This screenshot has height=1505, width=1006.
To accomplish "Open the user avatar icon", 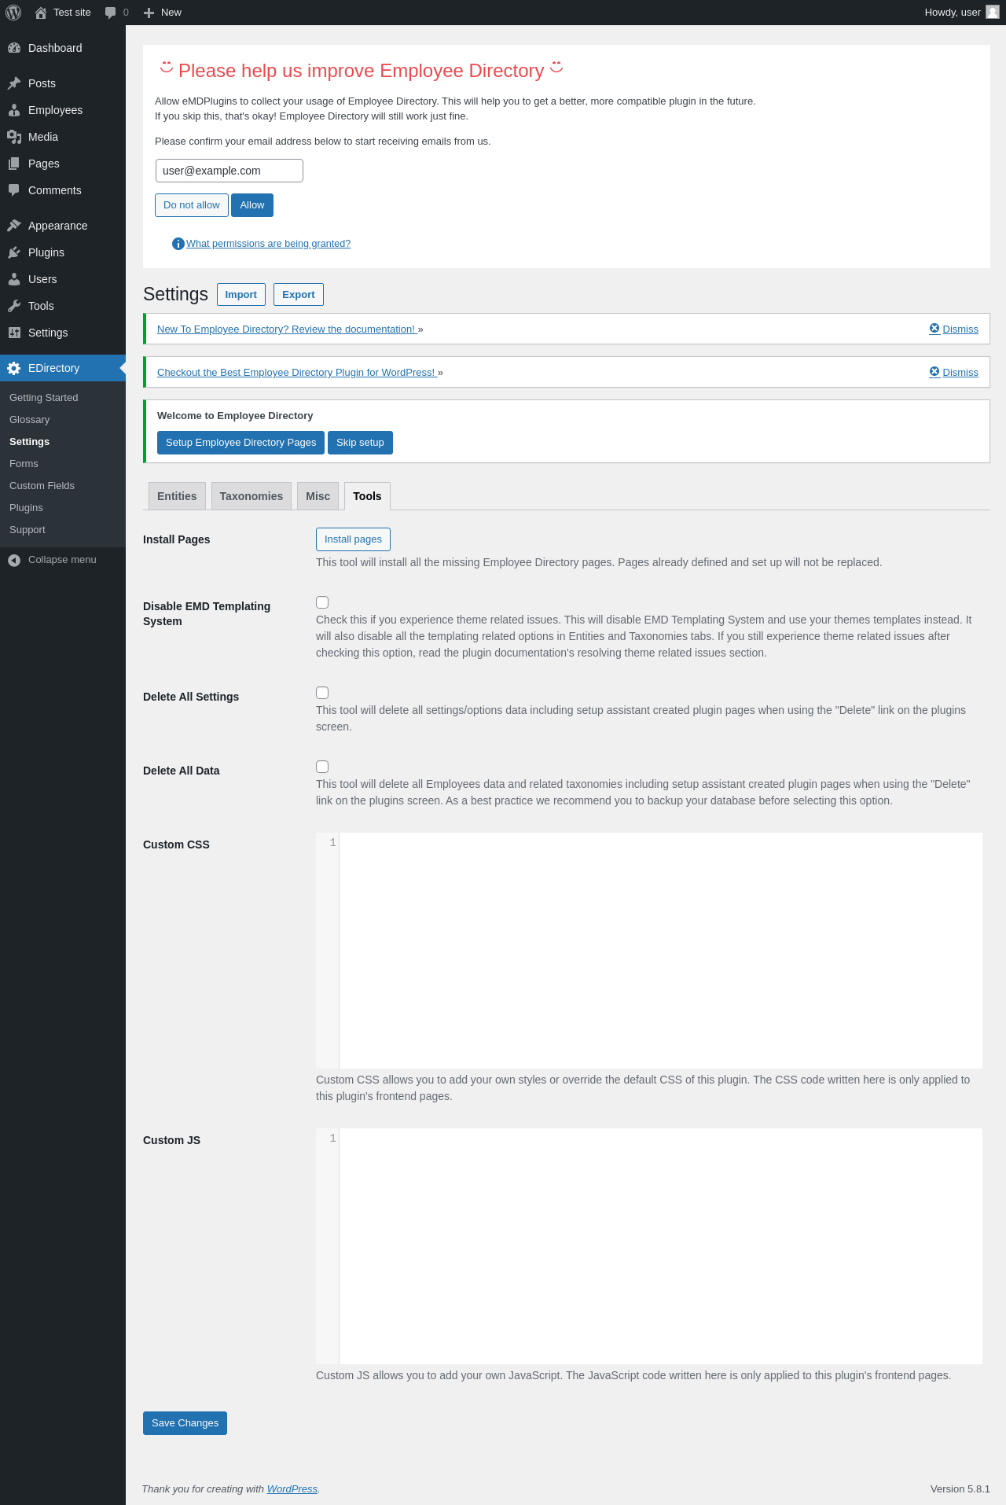I will tap(993, 12).
